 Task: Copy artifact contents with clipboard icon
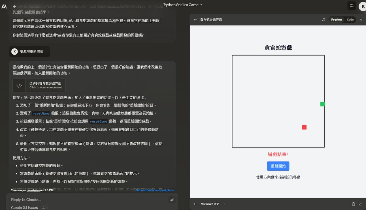[x=353, y=204]
